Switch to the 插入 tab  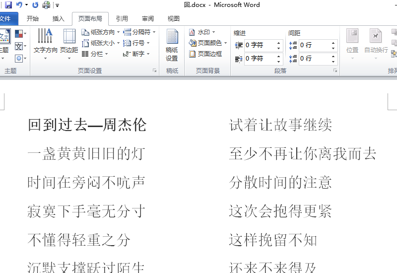pos(58,19)
